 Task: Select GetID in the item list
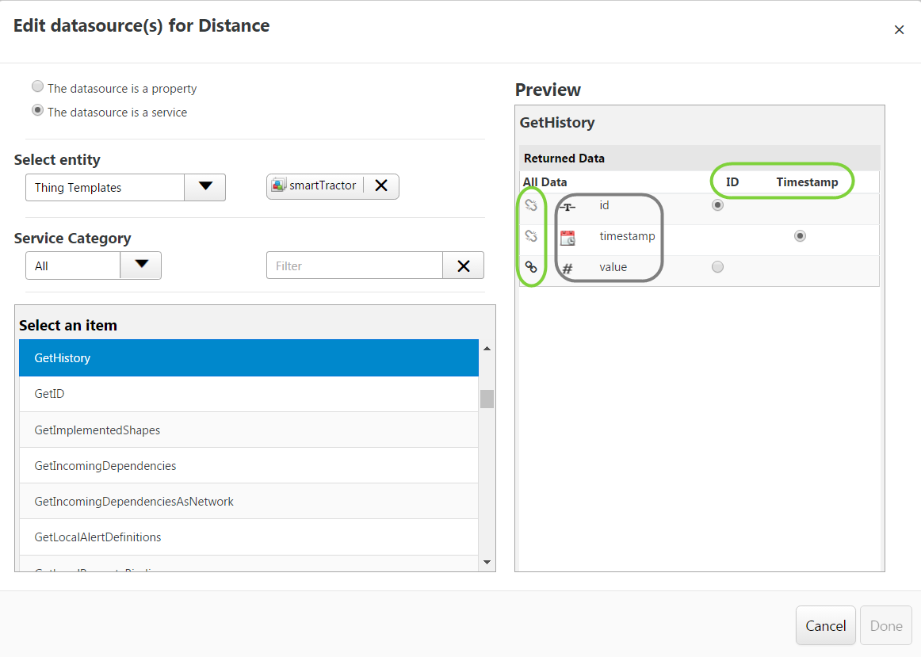pos(249,394)
